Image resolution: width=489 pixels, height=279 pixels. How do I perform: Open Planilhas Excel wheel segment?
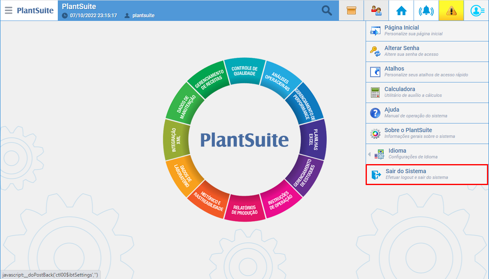pos(313,139)
